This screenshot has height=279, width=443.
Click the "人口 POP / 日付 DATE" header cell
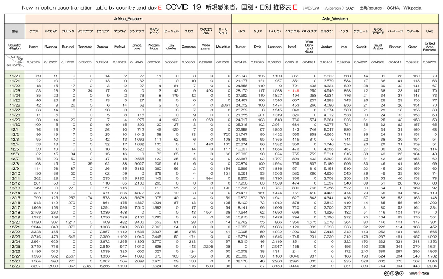[14, 62]
